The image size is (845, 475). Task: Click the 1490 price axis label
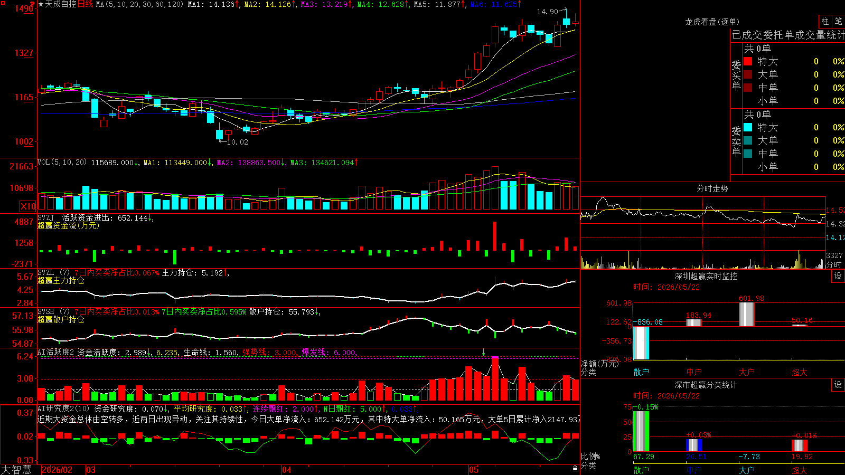(x=24, y=8)
